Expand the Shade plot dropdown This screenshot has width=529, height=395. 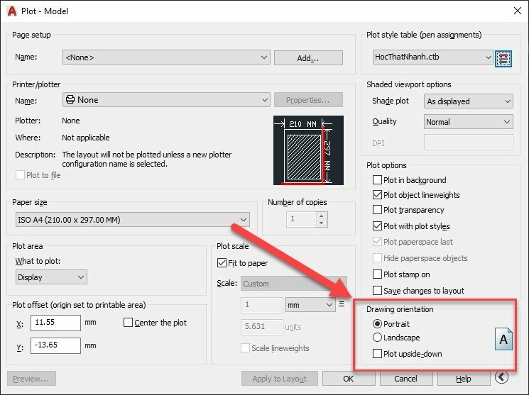[468, 101]
